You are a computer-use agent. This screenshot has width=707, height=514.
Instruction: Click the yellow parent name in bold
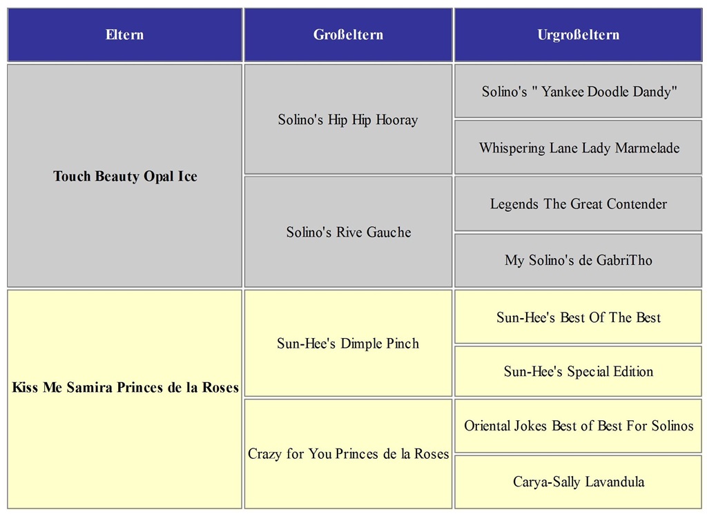point(125,387)
